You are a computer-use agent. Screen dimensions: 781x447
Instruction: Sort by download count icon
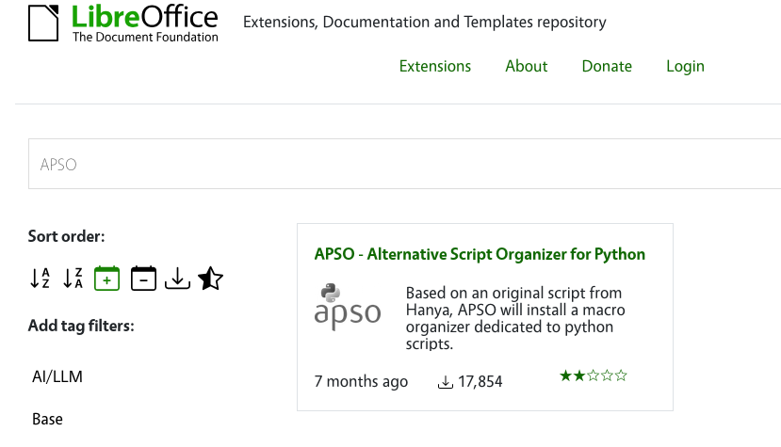(x=177, y=279)
